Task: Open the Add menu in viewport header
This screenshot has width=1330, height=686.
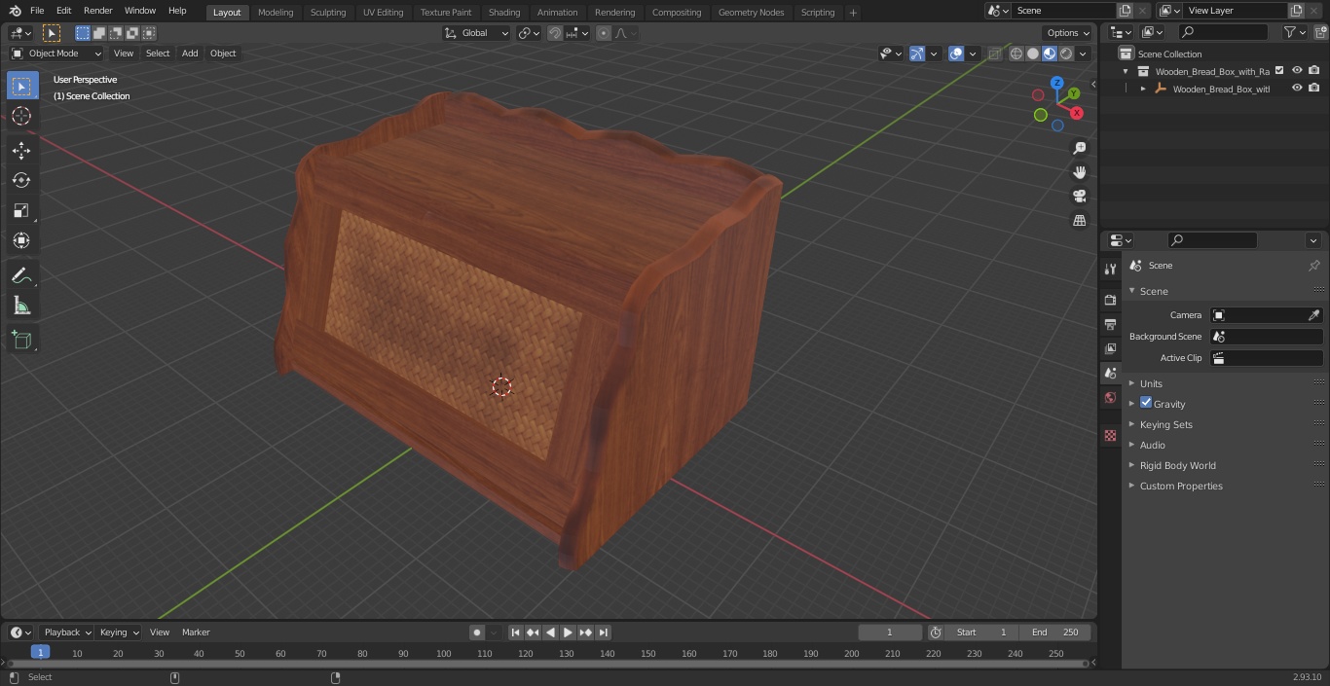Action: coord(190,54)
